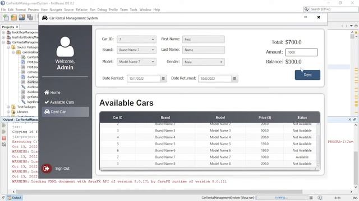Viewport: 359px width, 201px height.
Task: Select the Brand Name 7 table row
Action: click(x=209, y=157)
